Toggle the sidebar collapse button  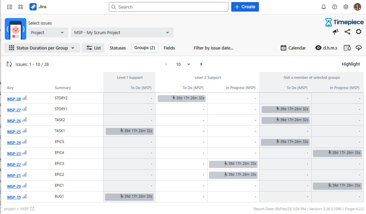pyautogui.click(x=10, y=7)
